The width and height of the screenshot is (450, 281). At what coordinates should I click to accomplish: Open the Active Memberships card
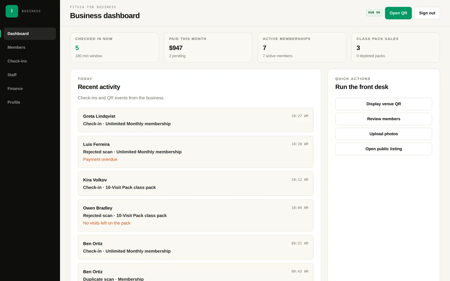302,47
